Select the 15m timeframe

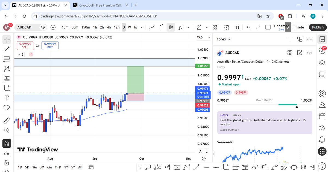[65, 27]
